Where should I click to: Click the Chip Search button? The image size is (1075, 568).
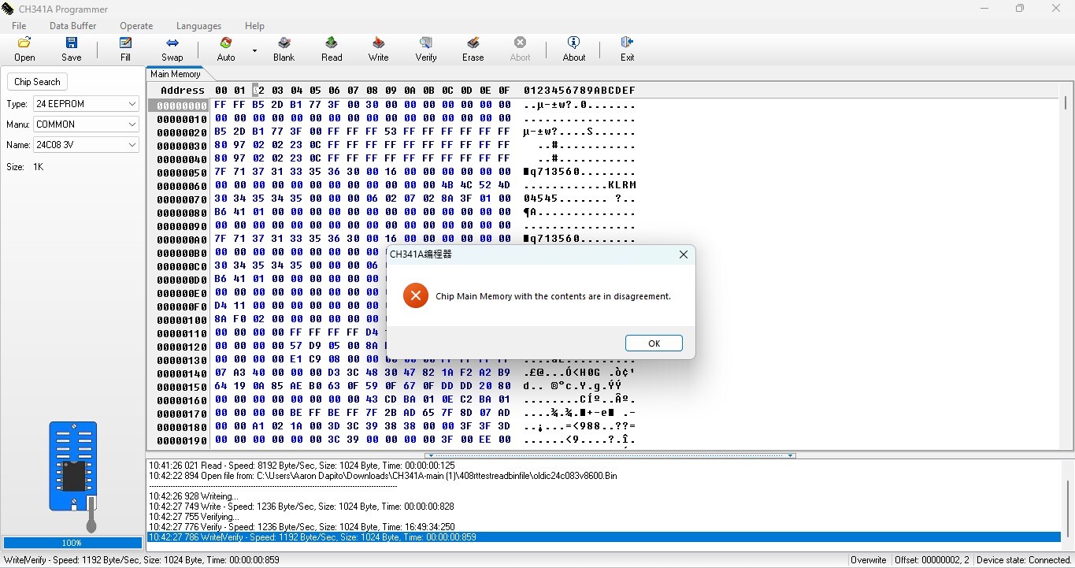click(37, 82)
